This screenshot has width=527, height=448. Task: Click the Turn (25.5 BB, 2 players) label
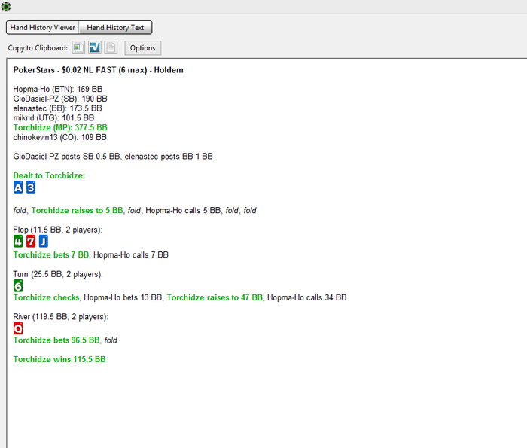click(58, 274)
